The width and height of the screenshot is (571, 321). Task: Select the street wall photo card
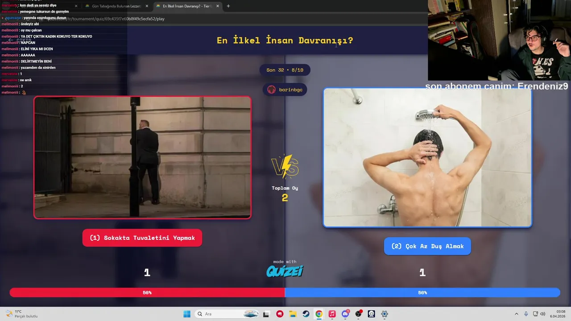tap(142, 158)
